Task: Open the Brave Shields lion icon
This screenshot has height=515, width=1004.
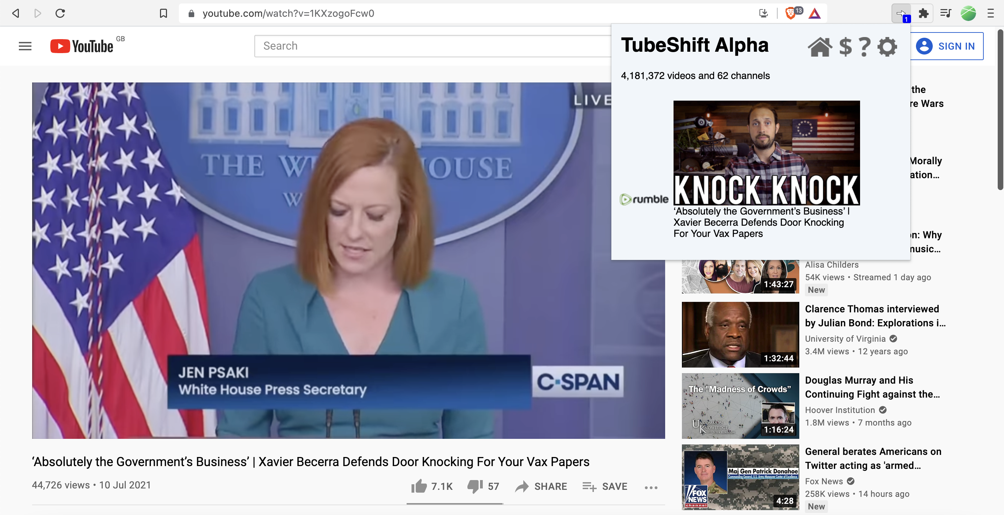Action: (790, 13)
